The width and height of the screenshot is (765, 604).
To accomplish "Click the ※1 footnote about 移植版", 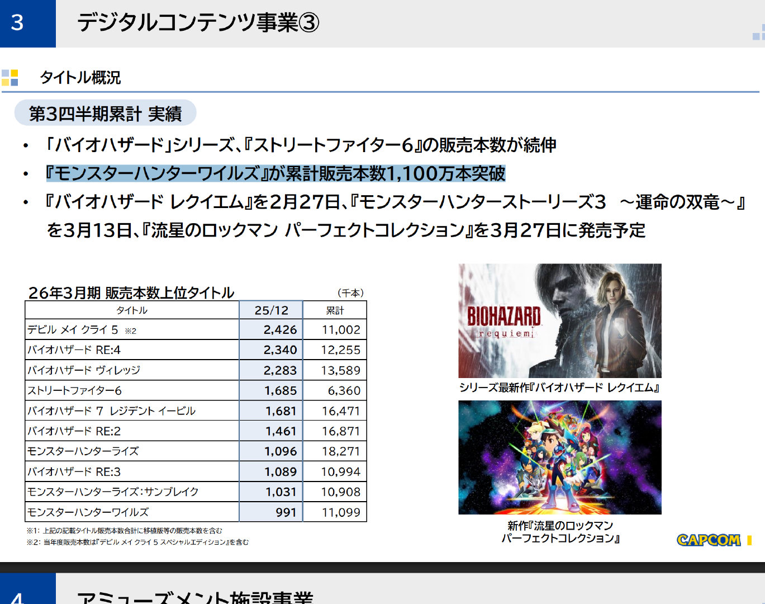I will [x=124, y=531].
